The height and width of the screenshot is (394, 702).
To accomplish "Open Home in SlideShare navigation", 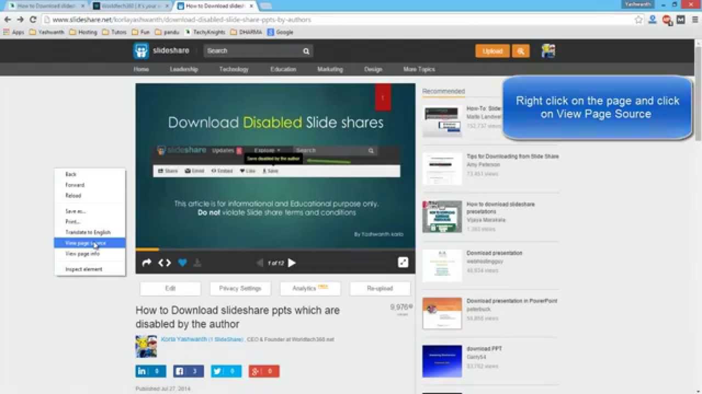I will (141, 69).
